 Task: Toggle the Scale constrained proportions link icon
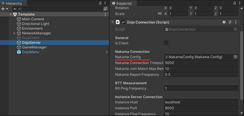[x=159, y=14]
